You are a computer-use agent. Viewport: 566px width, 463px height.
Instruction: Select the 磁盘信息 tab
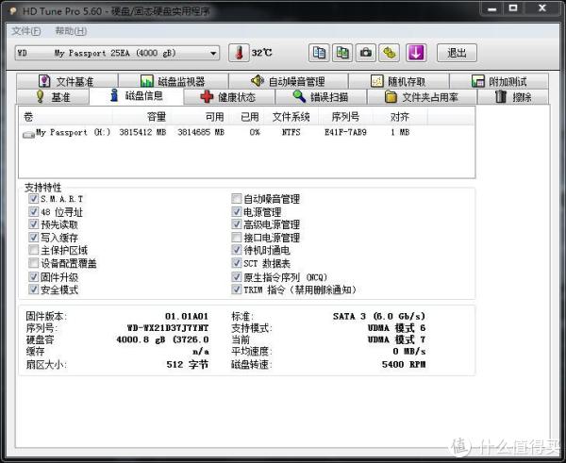tap(137, 96)
